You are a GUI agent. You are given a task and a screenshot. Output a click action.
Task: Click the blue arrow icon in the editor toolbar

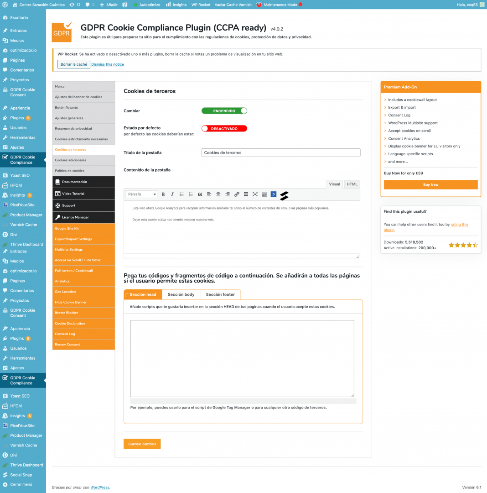[274, 194]
